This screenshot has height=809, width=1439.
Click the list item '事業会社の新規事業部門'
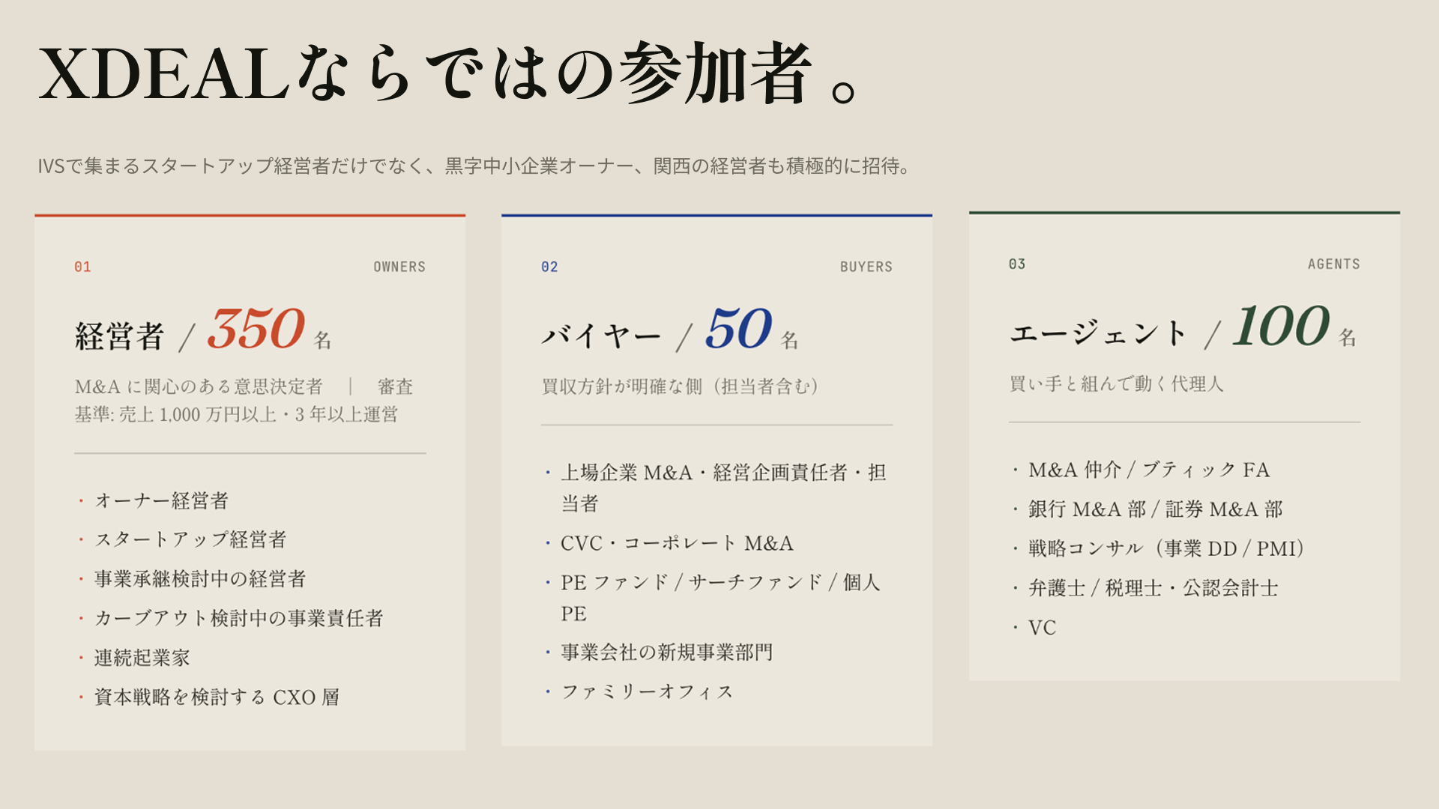[x=666, y=652]
